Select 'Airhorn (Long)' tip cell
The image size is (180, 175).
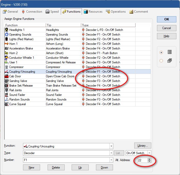55,44
